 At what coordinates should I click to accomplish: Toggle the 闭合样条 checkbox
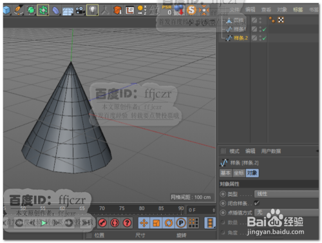point(256,203)
